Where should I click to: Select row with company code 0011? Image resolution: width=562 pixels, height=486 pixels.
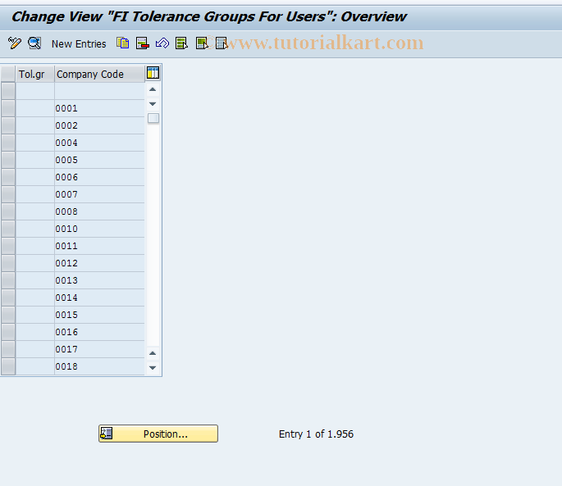pyautogui.click(x=8, y=246)
